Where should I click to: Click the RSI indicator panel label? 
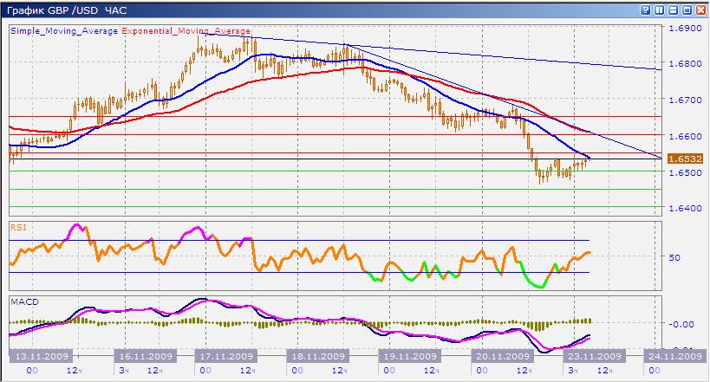pyautogui.click(x=17, y=226)
